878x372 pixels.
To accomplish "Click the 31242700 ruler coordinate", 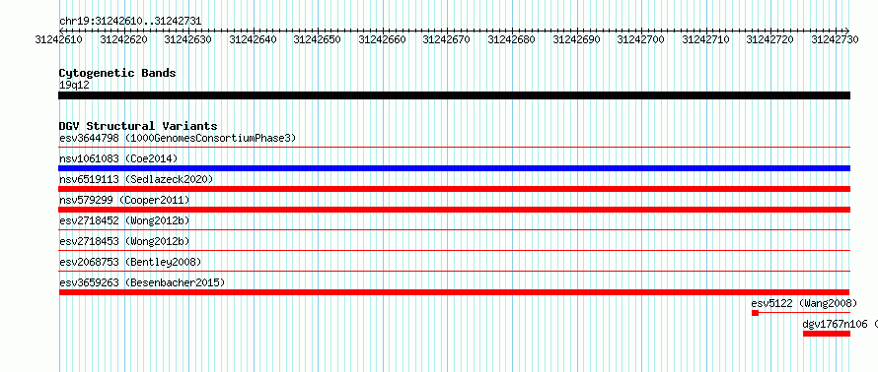I will (x=640, y=39).
